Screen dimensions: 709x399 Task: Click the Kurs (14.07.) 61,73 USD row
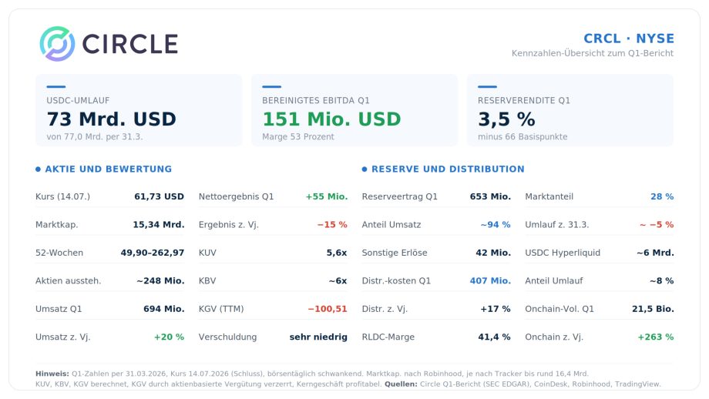coord(110,196)
